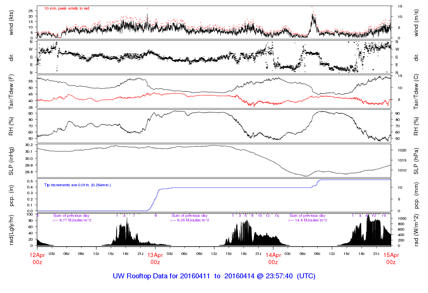This screenshot has width=428, height=293.
Task: Click the '1000' tick on the W/m^2 axis
Action: click(x=402, y=218)
